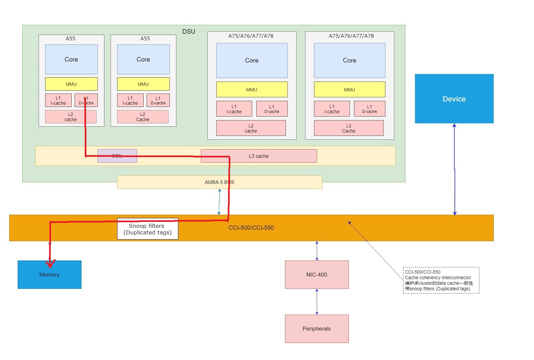Click L2 Cache in right A75/A76/A77/A78 block
This screenshot has width=534, height=360.
pyautogui.click(x=349, y=128)
